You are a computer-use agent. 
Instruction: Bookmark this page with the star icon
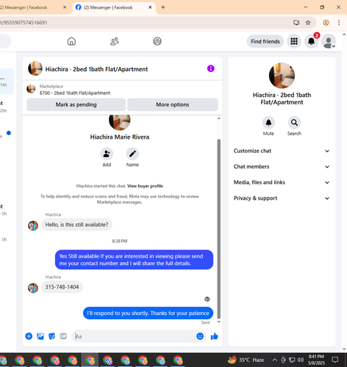click(308, 23)
